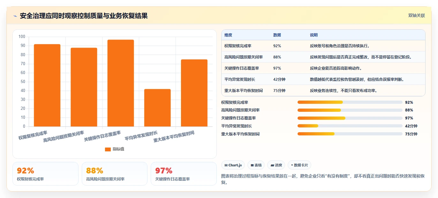Click the description 反映企业能否追踪高影响动作。
The image size is (438, 198).
point(336,68)
